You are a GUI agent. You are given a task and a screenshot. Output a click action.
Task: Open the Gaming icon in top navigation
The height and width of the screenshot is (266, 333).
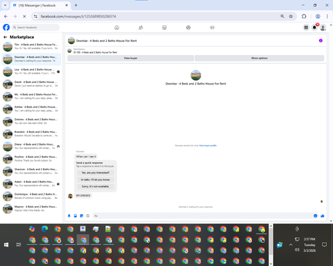point(212,27)
